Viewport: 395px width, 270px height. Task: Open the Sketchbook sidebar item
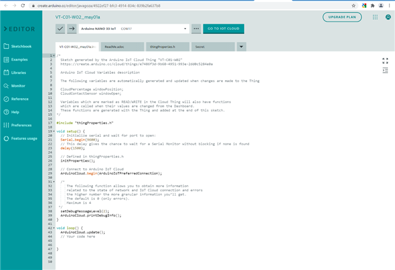(18, 46)
